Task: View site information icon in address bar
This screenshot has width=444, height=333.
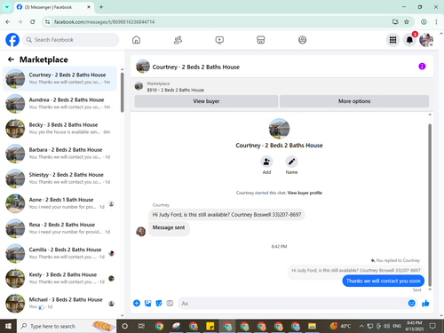Action: click(x=47, y=22)
